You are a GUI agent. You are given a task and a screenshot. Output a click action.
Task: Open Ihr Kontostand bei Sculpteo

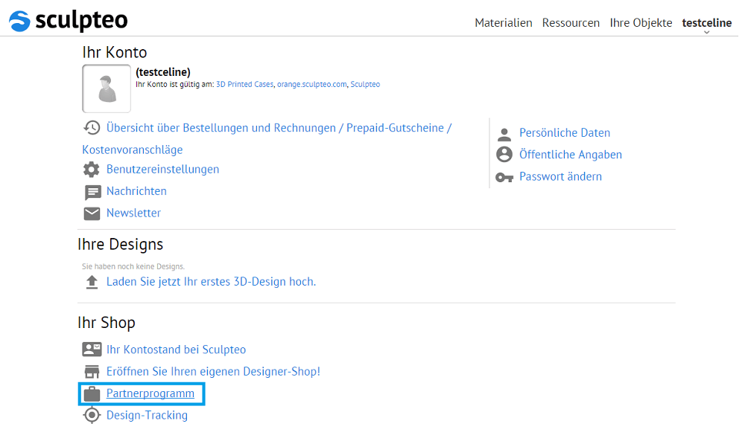click(x=176, y=350)
